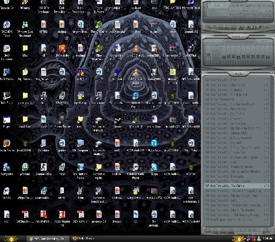
Task: Toggle Winamp shuffle button
Action: 251,27
